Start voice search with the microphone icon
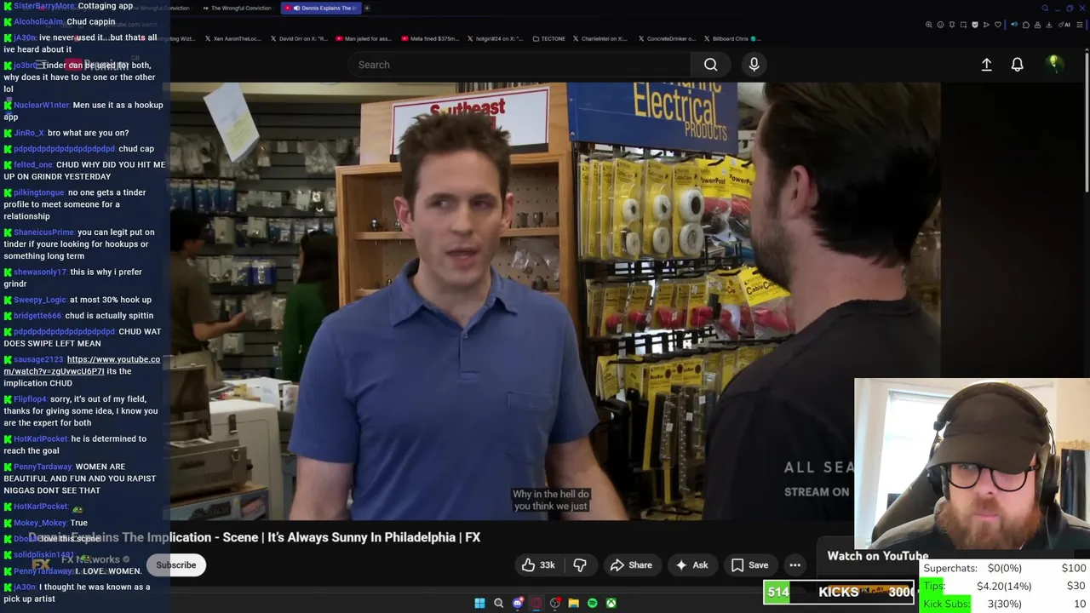This screenshot has width=1090, height=613. pyautogui.click(x=754, y=65)
